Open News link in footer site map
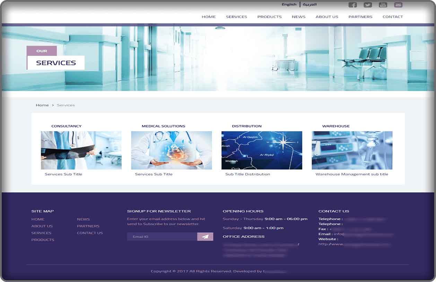This screenshot has width=436, height=282. [x=83, y=219]
